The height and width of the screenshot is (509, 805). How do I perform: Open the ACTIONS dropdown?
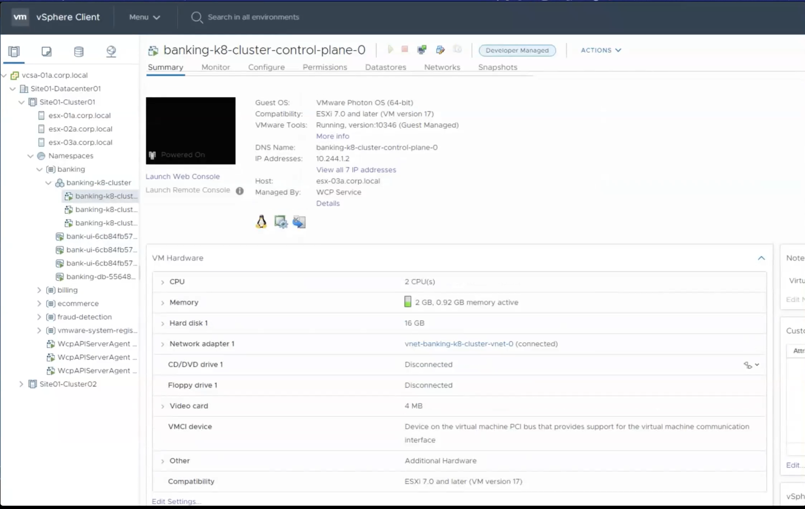[601, 50]
